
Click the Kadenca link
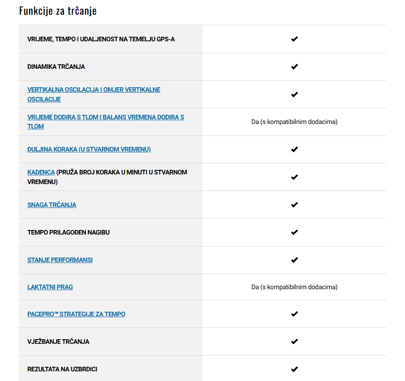point(41,172)
